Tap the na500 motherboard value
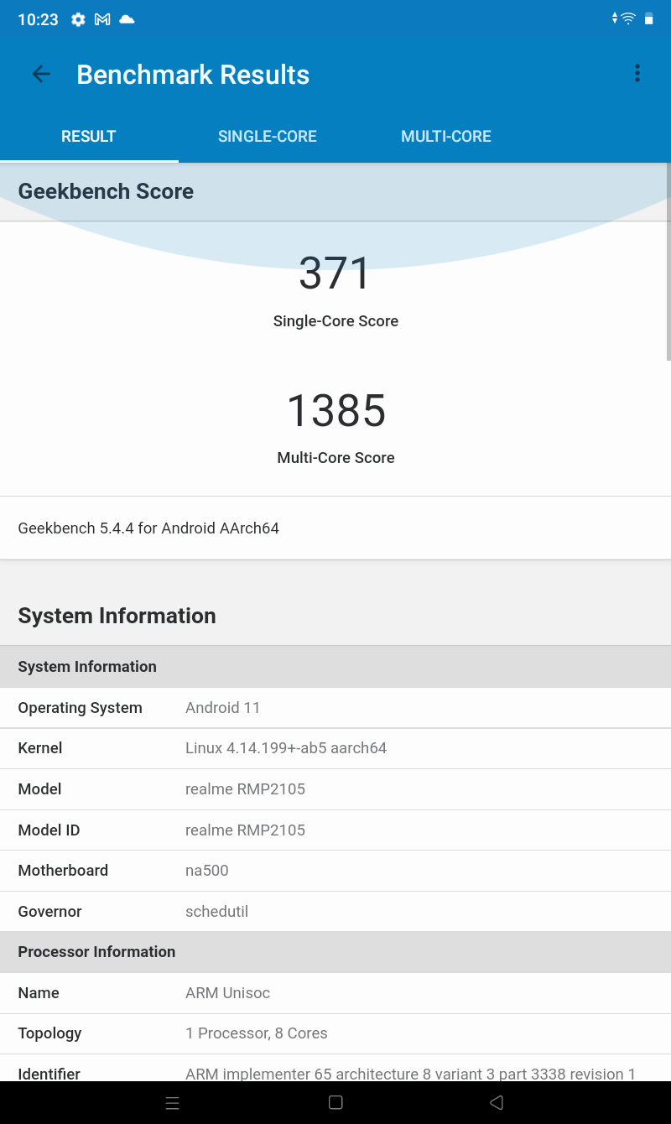 [x=207, y=871]
